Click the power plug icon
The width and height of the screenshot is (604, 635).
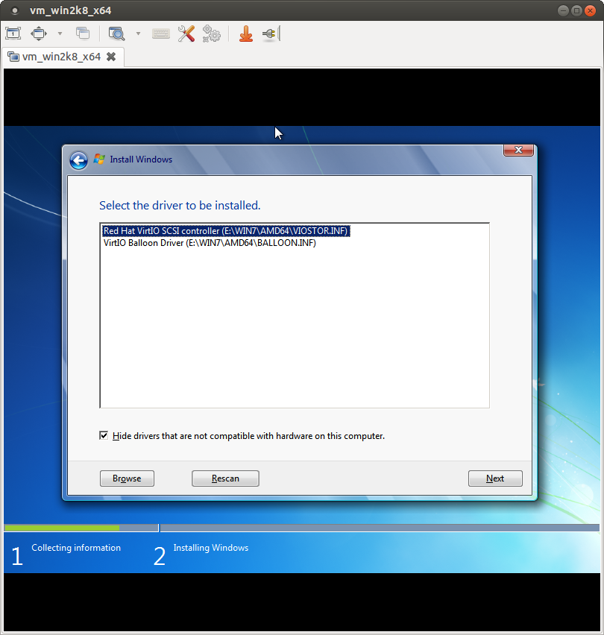(269, 34)
